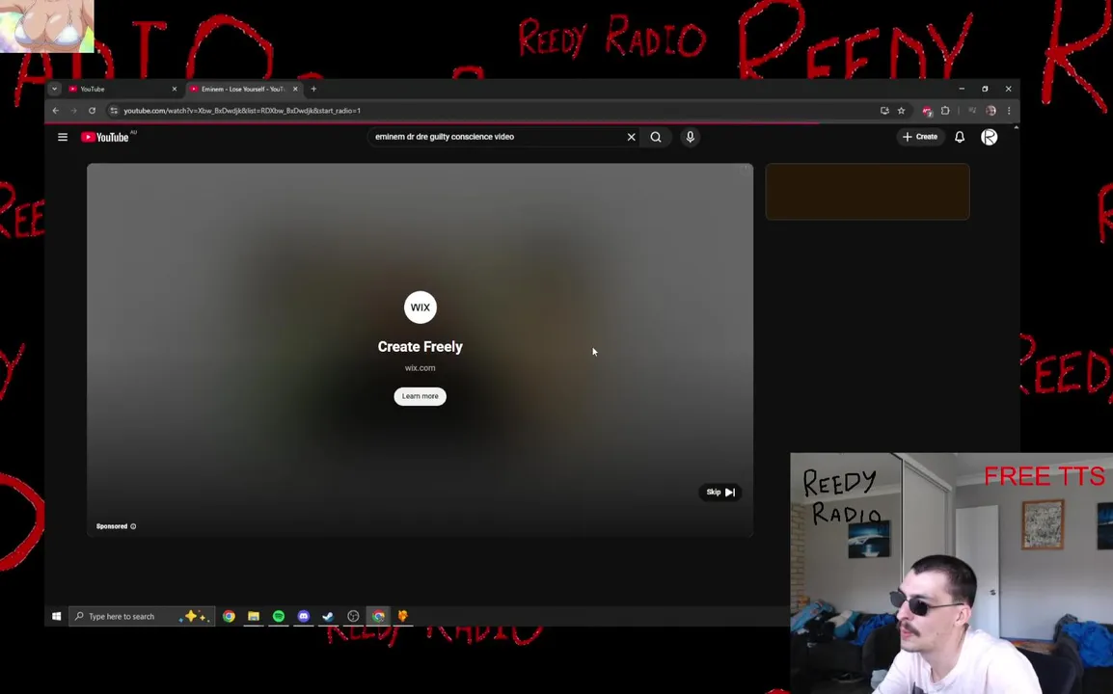Open Steam from the taskbar
Screen dimensions: 1113x694
(x=328, y=616)
